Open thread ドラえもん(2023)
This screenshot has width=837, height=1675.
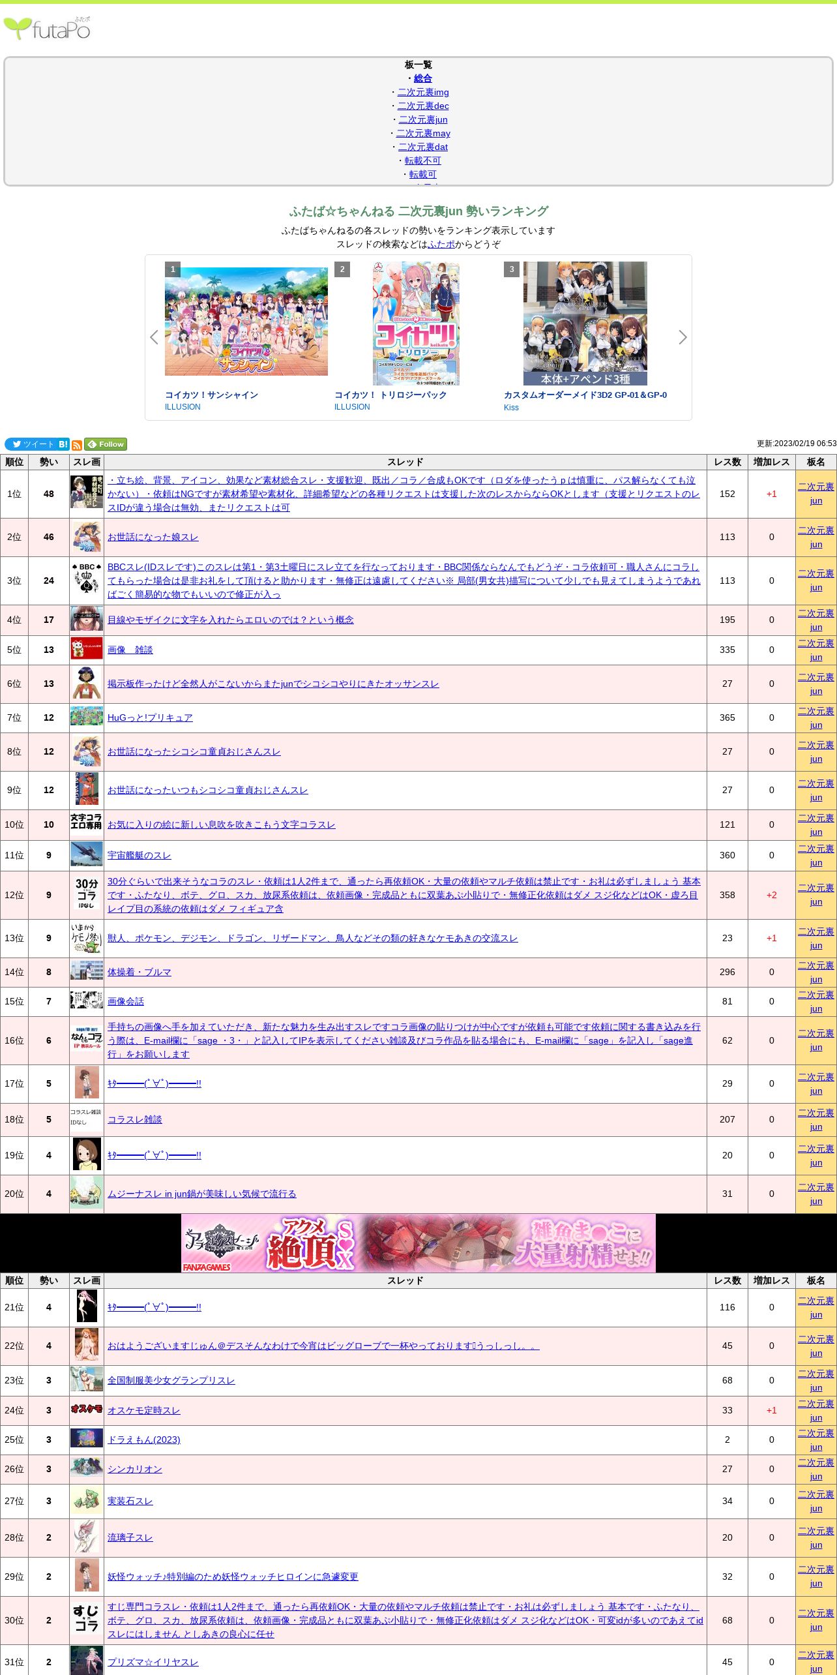[143, 1440]
